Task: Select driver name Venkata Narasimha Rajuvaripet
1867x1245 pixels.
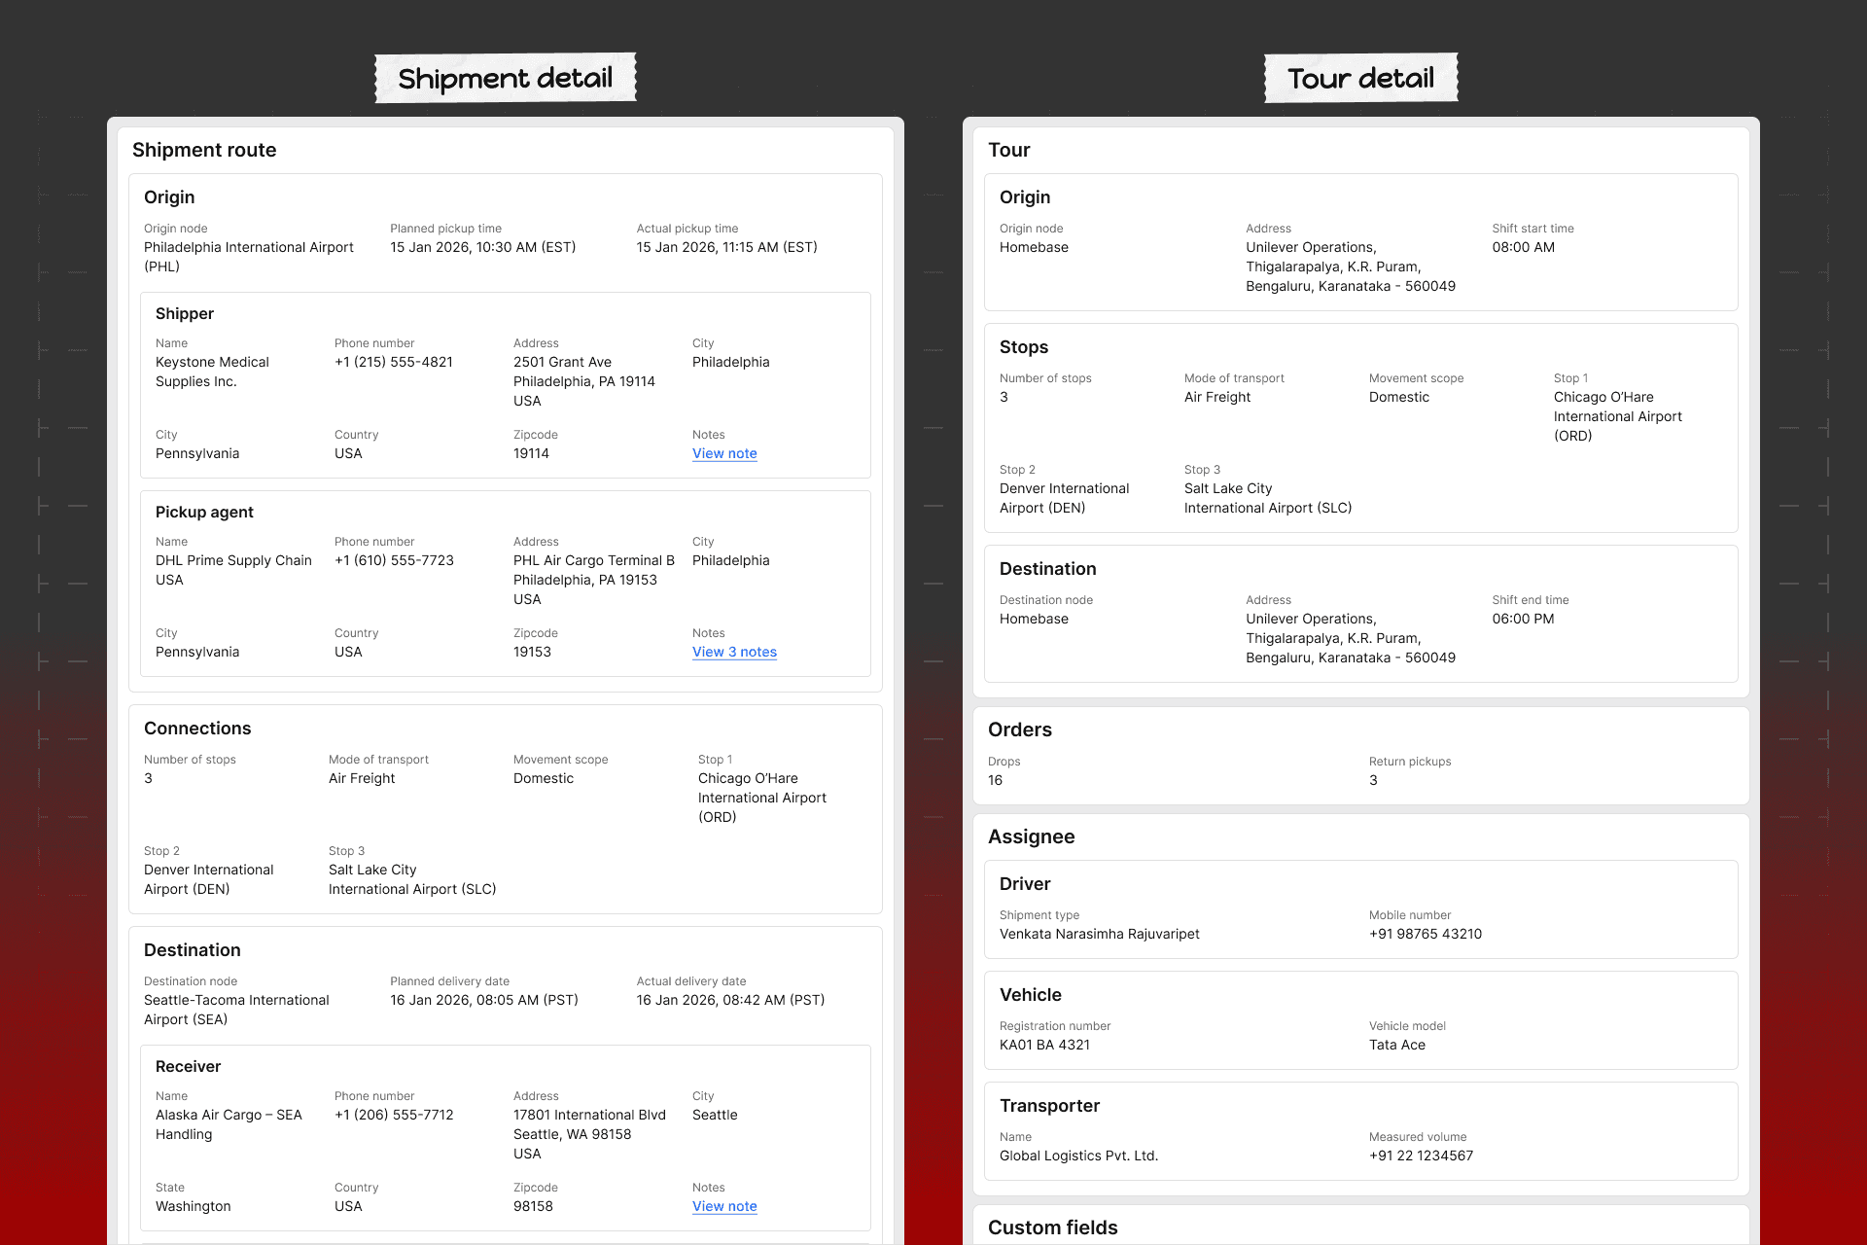Action: (x=1099, y=934)
